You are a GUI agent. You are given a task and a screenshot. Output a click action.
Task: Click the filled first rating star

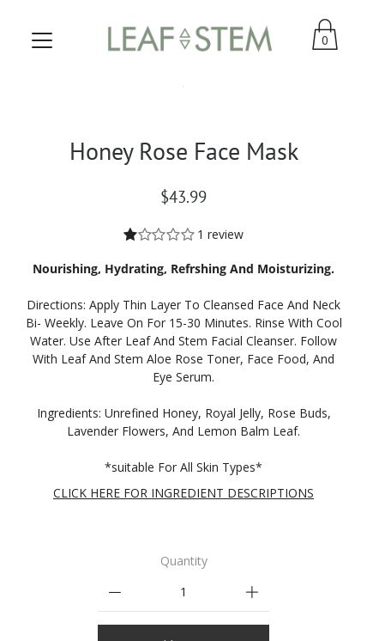pos(130,235)
